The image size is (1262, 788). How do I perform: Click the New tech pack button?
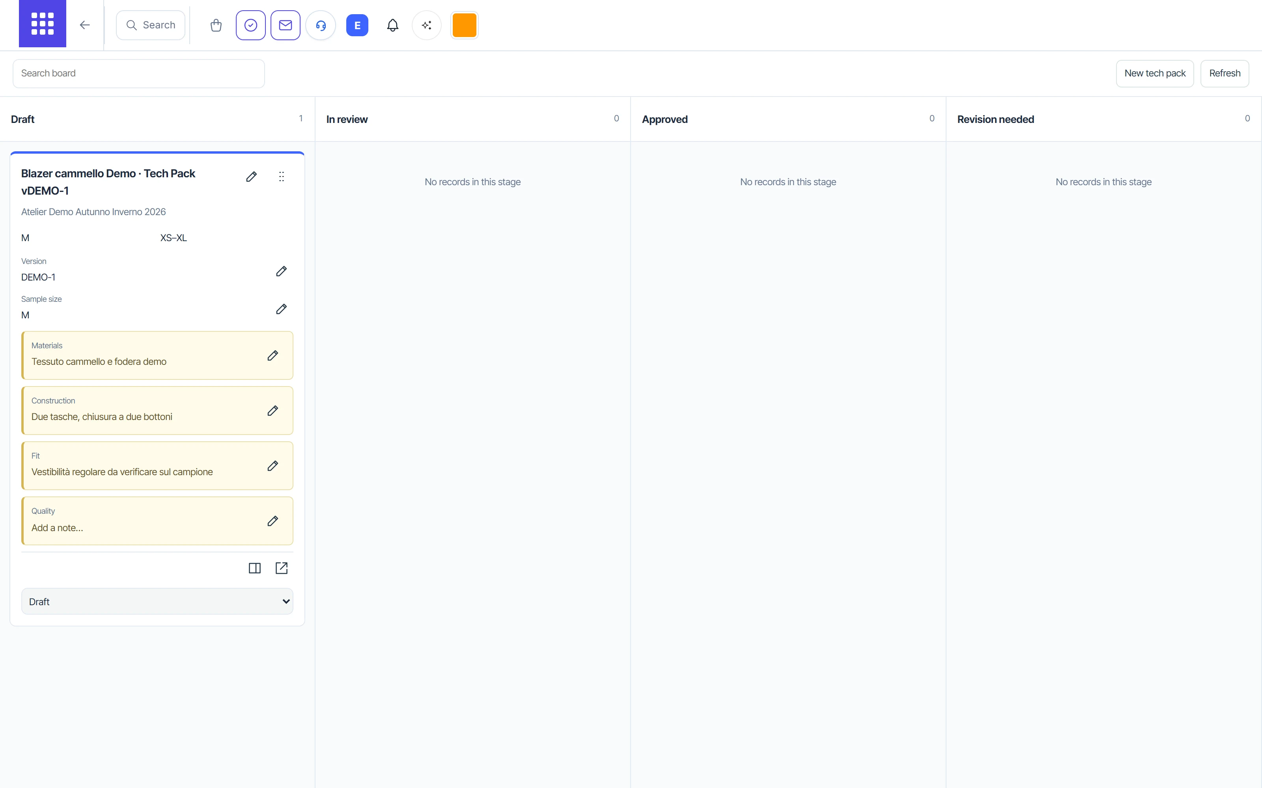tap(1155, 74)
